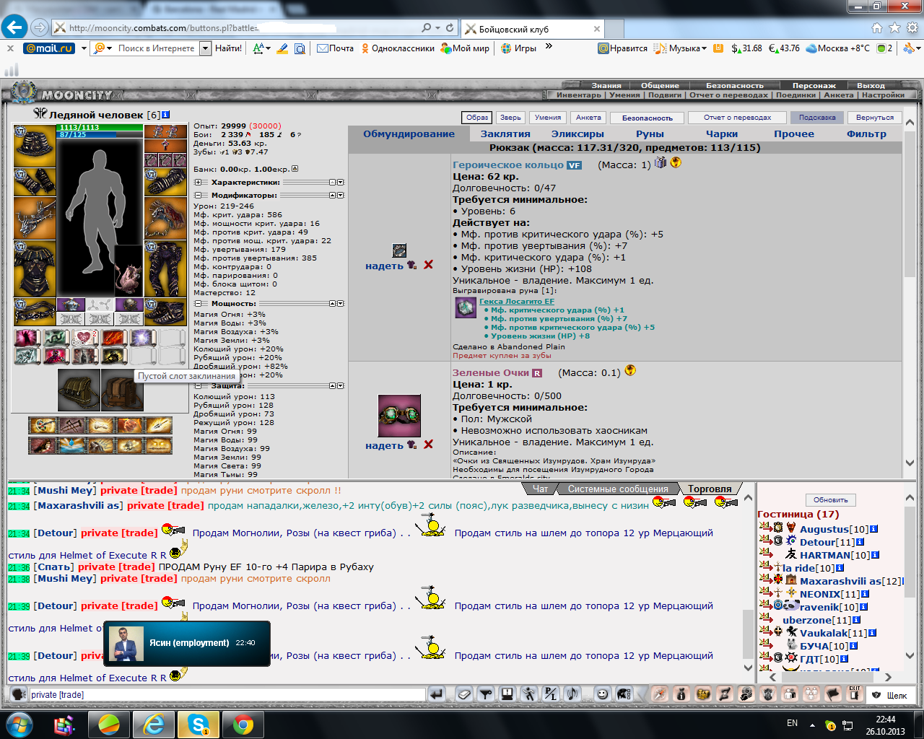924x739 pixels.
Task: Open Skype from Windows taskbar
Action: click(x=197, y=724)
